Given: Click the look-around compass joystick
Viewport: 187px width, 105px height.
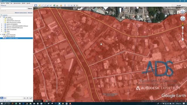Looking at the screenshot, I should click(x=183, y=12).
